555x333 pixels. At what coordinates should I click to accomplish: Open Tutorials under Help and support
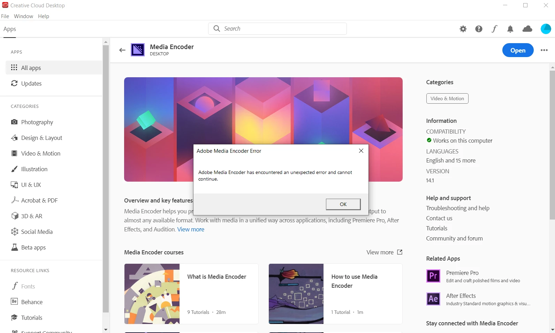(x=437, y=228)
